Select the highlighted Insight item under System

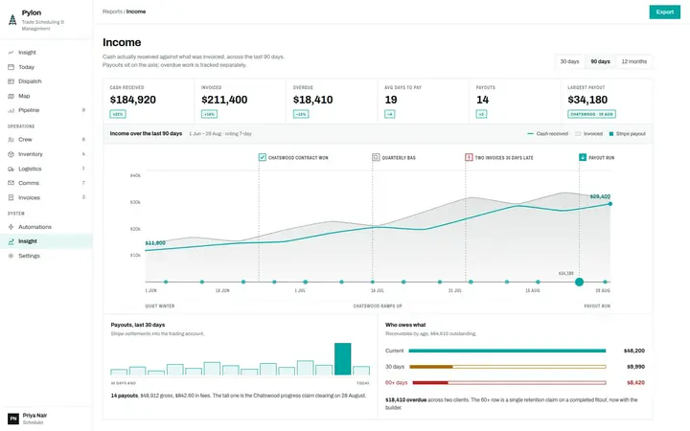pos(46,241)
